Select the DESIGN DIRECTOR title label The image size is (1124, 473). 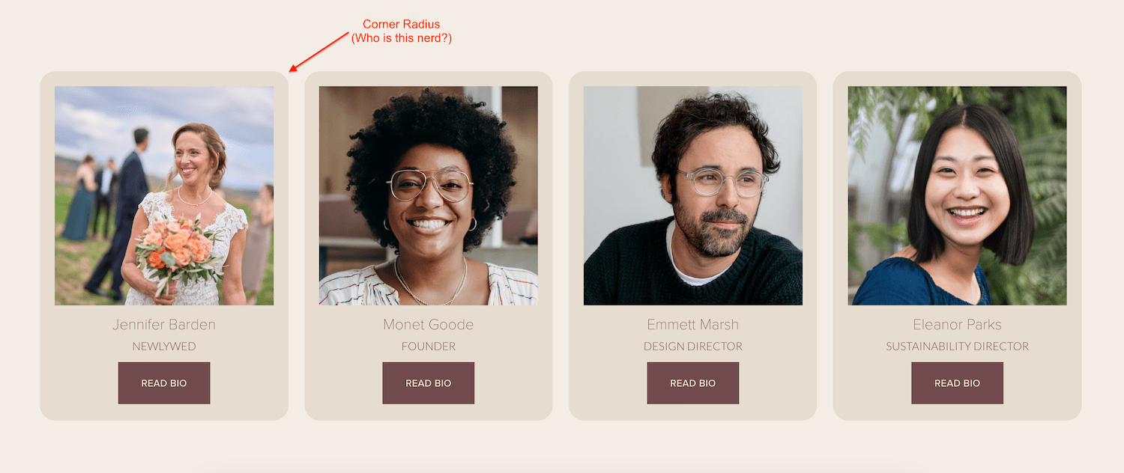point(693,347)
